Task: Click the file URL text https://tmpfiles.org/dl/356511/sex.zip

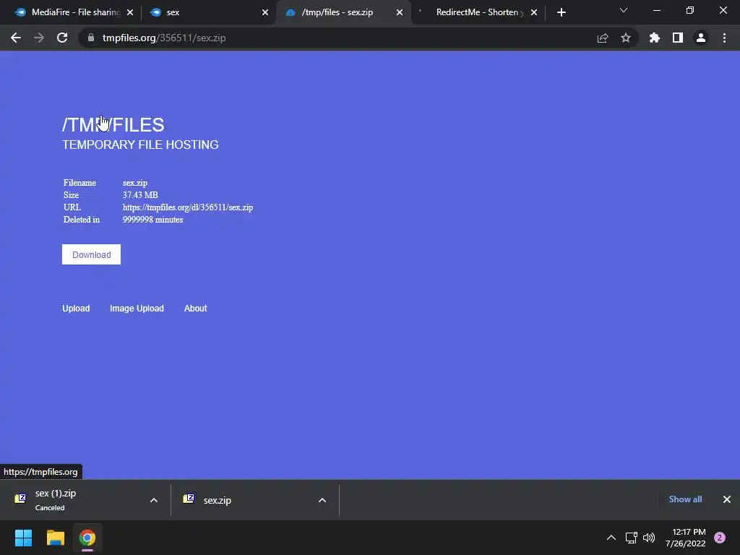Action: click(x=188, y=207)
